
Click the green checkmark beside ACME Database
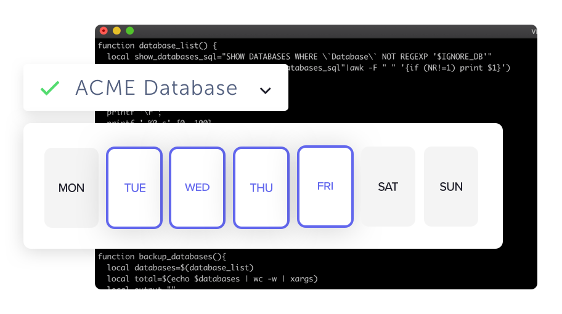pos(49,88)
